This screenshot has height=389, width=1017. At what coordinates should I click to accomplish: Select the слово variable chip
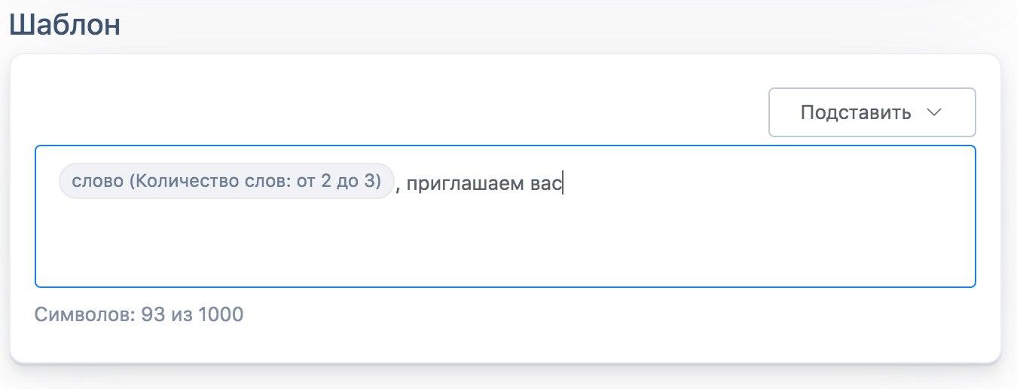pyautogui.click(x=226, y=182)
